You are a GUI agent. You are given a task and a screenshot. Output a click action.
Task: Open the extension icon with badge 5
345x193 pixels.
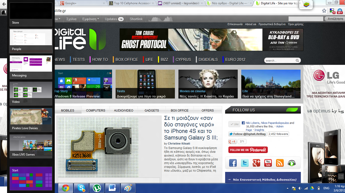tap(332, 11)
